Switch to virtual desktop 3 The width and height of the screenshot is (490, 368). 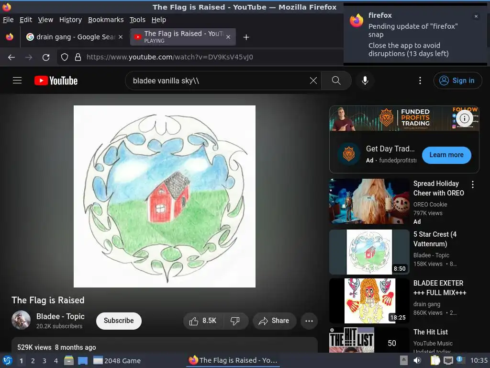coord(45,361)
